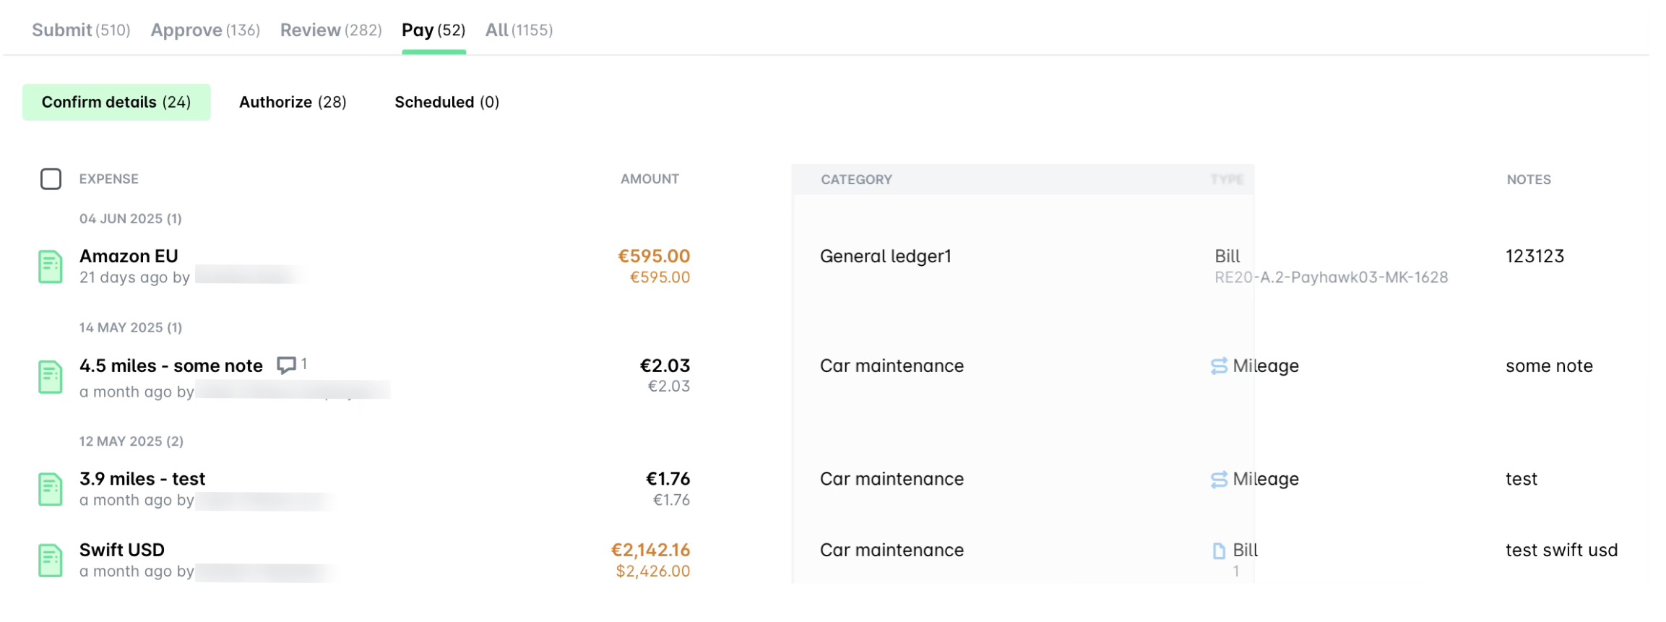Click the €2,142.16 amount
This screenshot has height=622, width=1666.
[x=650, y=550]
